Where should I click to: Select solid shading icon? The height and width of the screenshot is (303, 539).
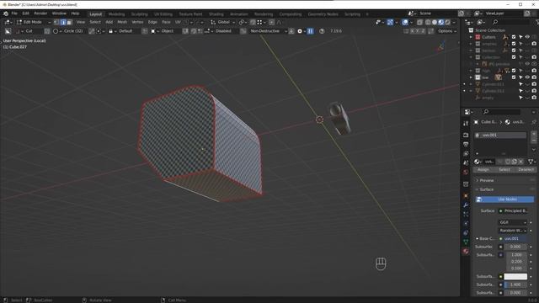[x=435, y=22]
